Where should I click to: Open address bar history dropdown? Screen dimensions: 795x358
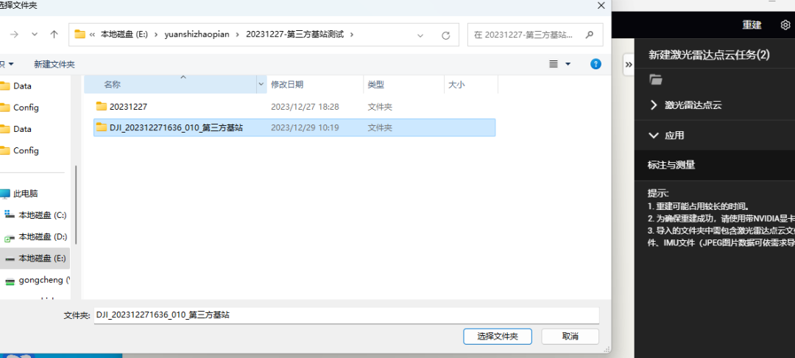(420, 35)
